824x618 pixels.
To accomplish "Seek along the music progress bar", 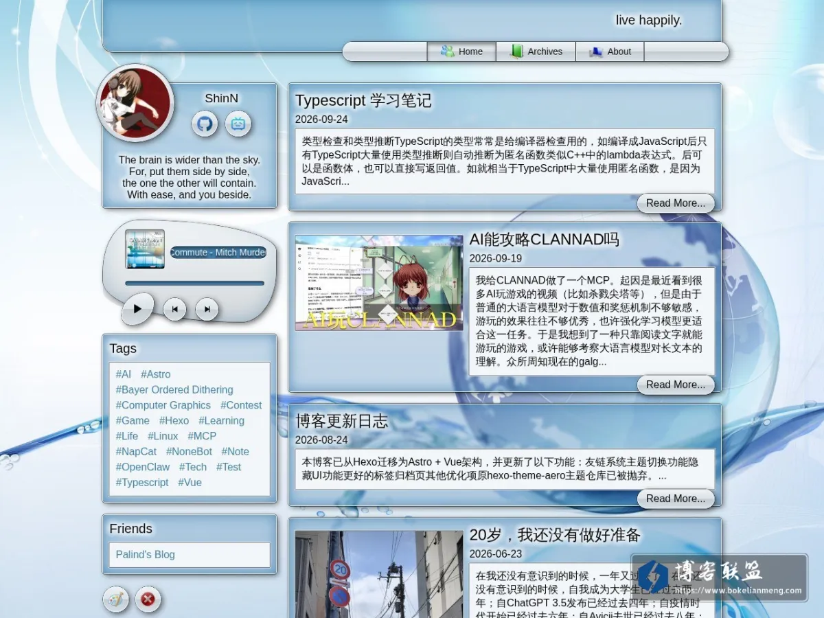I will click(194, 283).
